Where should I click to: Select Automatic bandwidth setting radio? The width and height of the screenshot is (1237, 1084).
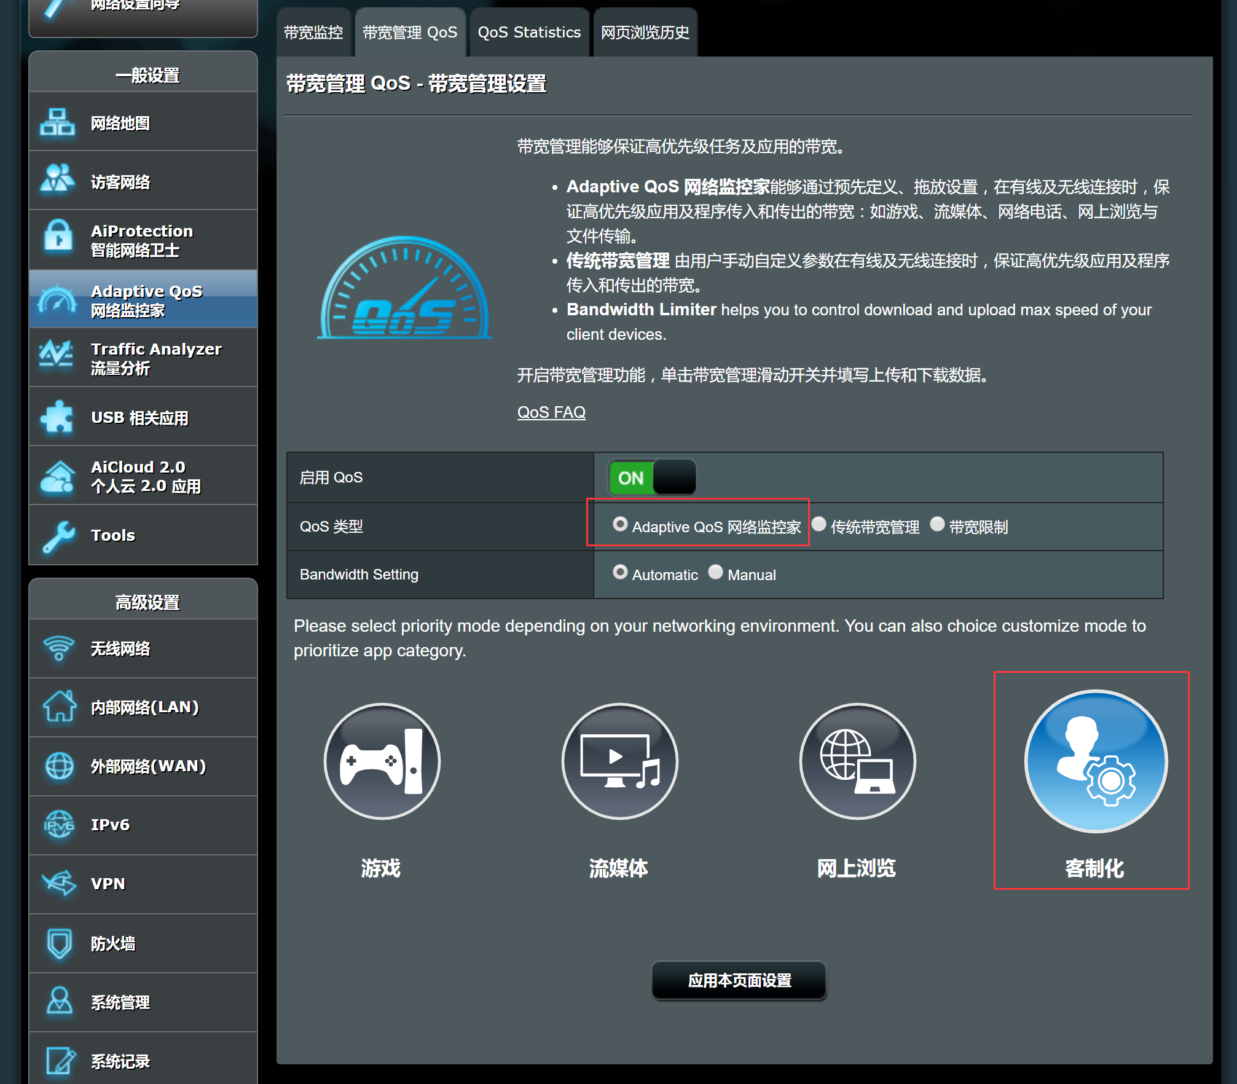click(x=620, y=572)
